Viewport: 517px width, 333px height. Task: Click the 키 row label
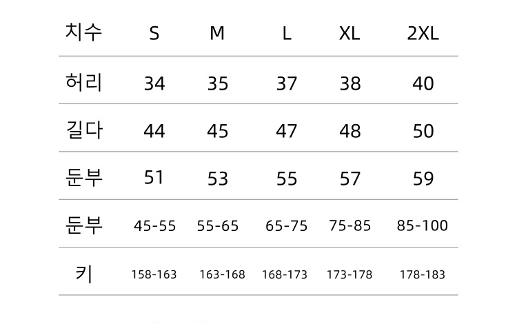pos(84,274)
